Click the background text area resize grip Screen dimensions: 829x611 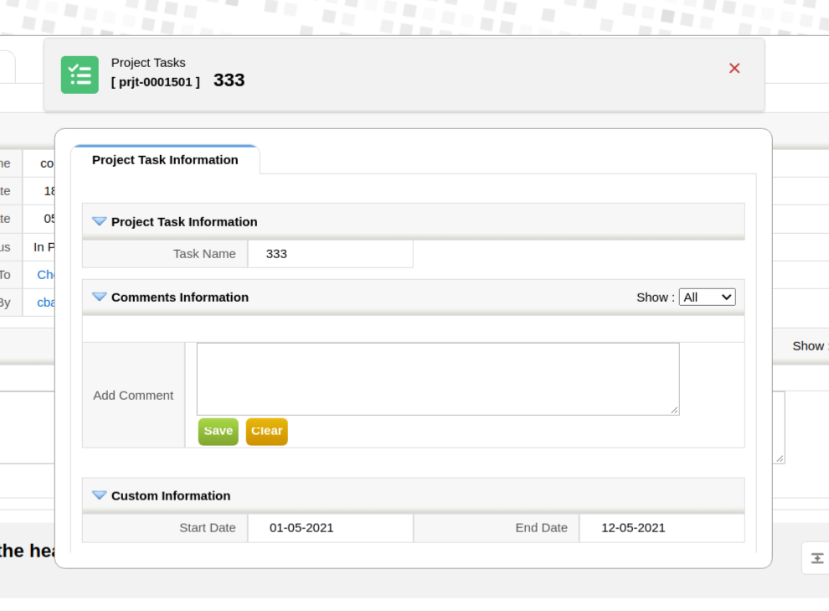(x=780, y=458)
